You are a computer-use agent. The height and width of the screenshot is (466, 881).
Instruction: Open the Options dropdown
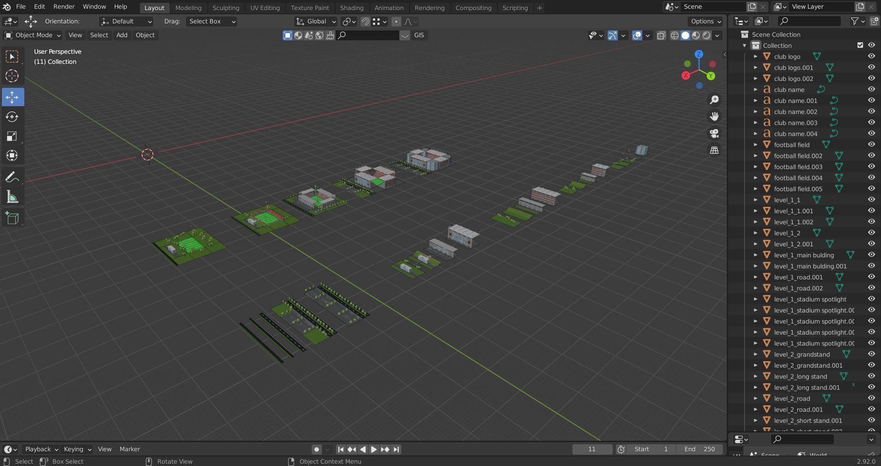click(x=706, y=22)
